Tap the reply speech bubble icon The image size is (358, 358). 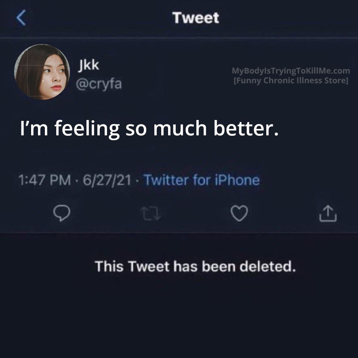[63, 213]
